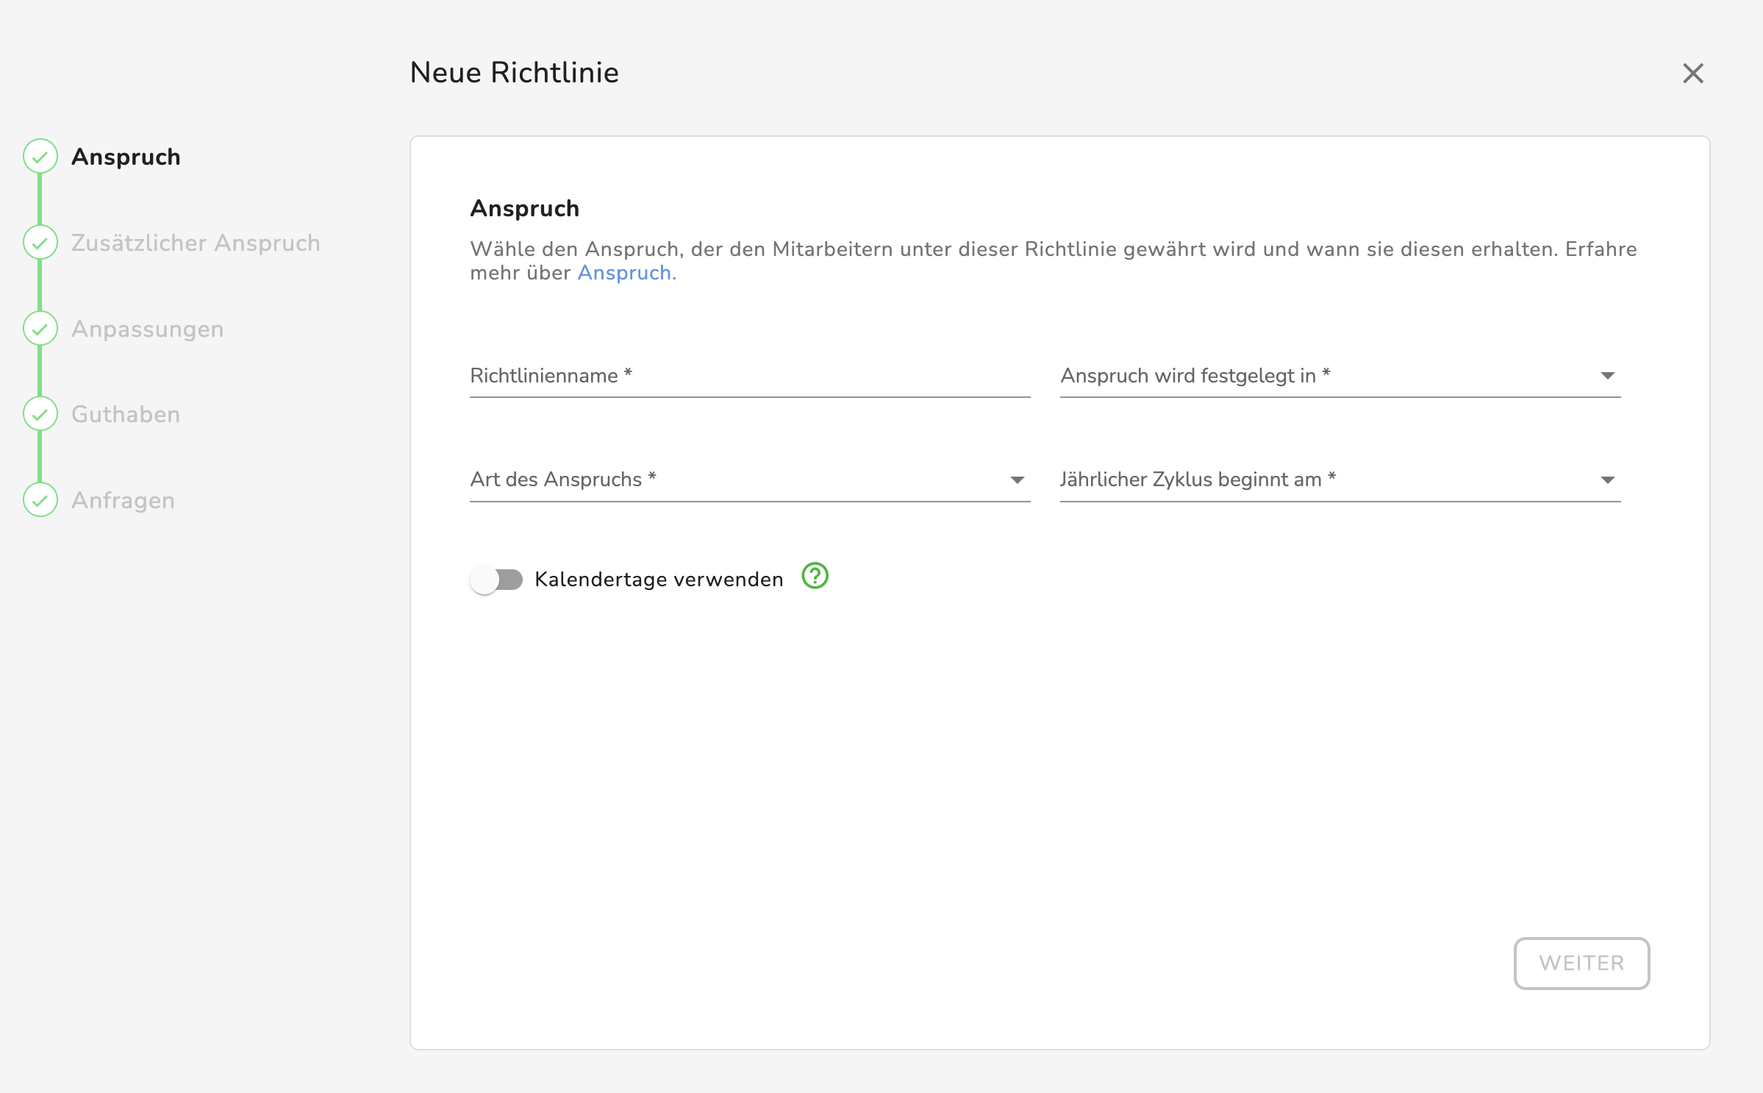Close the Neue Richtlinie dialog with X
This screenshot has width=1763, height=1093.
pos(1692,74)
